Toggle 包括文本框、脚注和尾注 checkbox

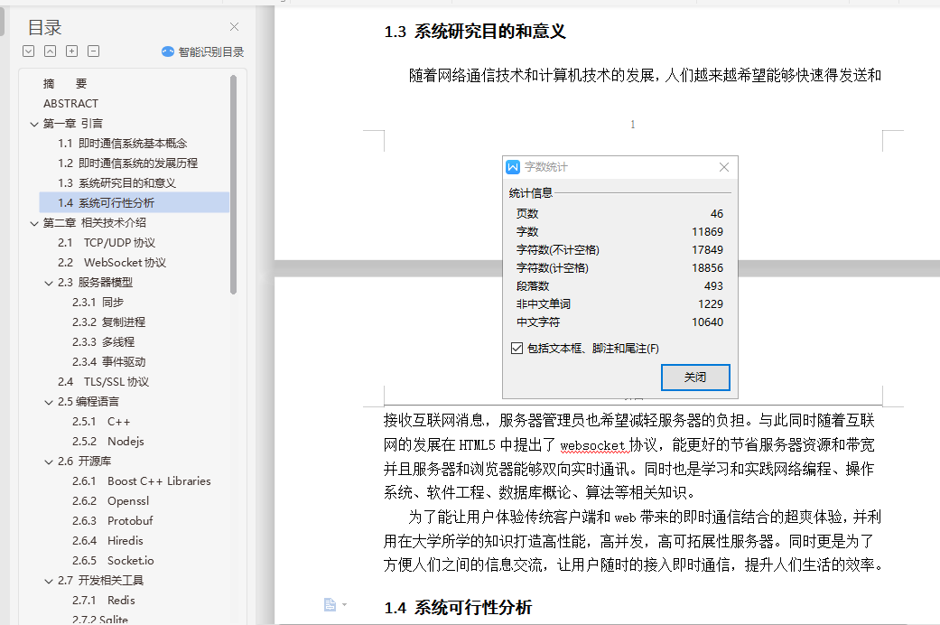click(517, 349)
